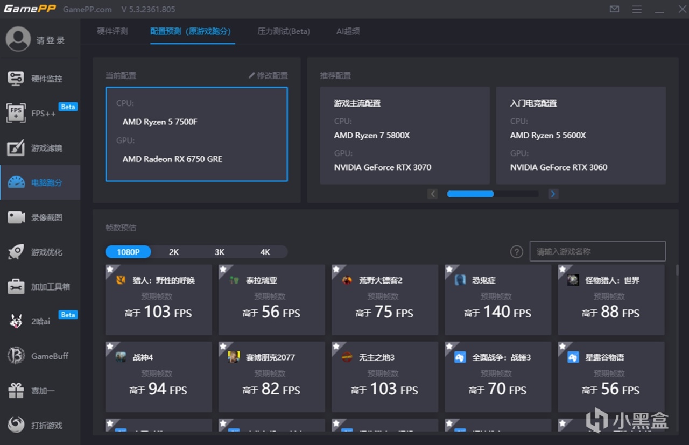
Task: Toggle favorite star on 无主之地3 card
Action: [336, 346]
